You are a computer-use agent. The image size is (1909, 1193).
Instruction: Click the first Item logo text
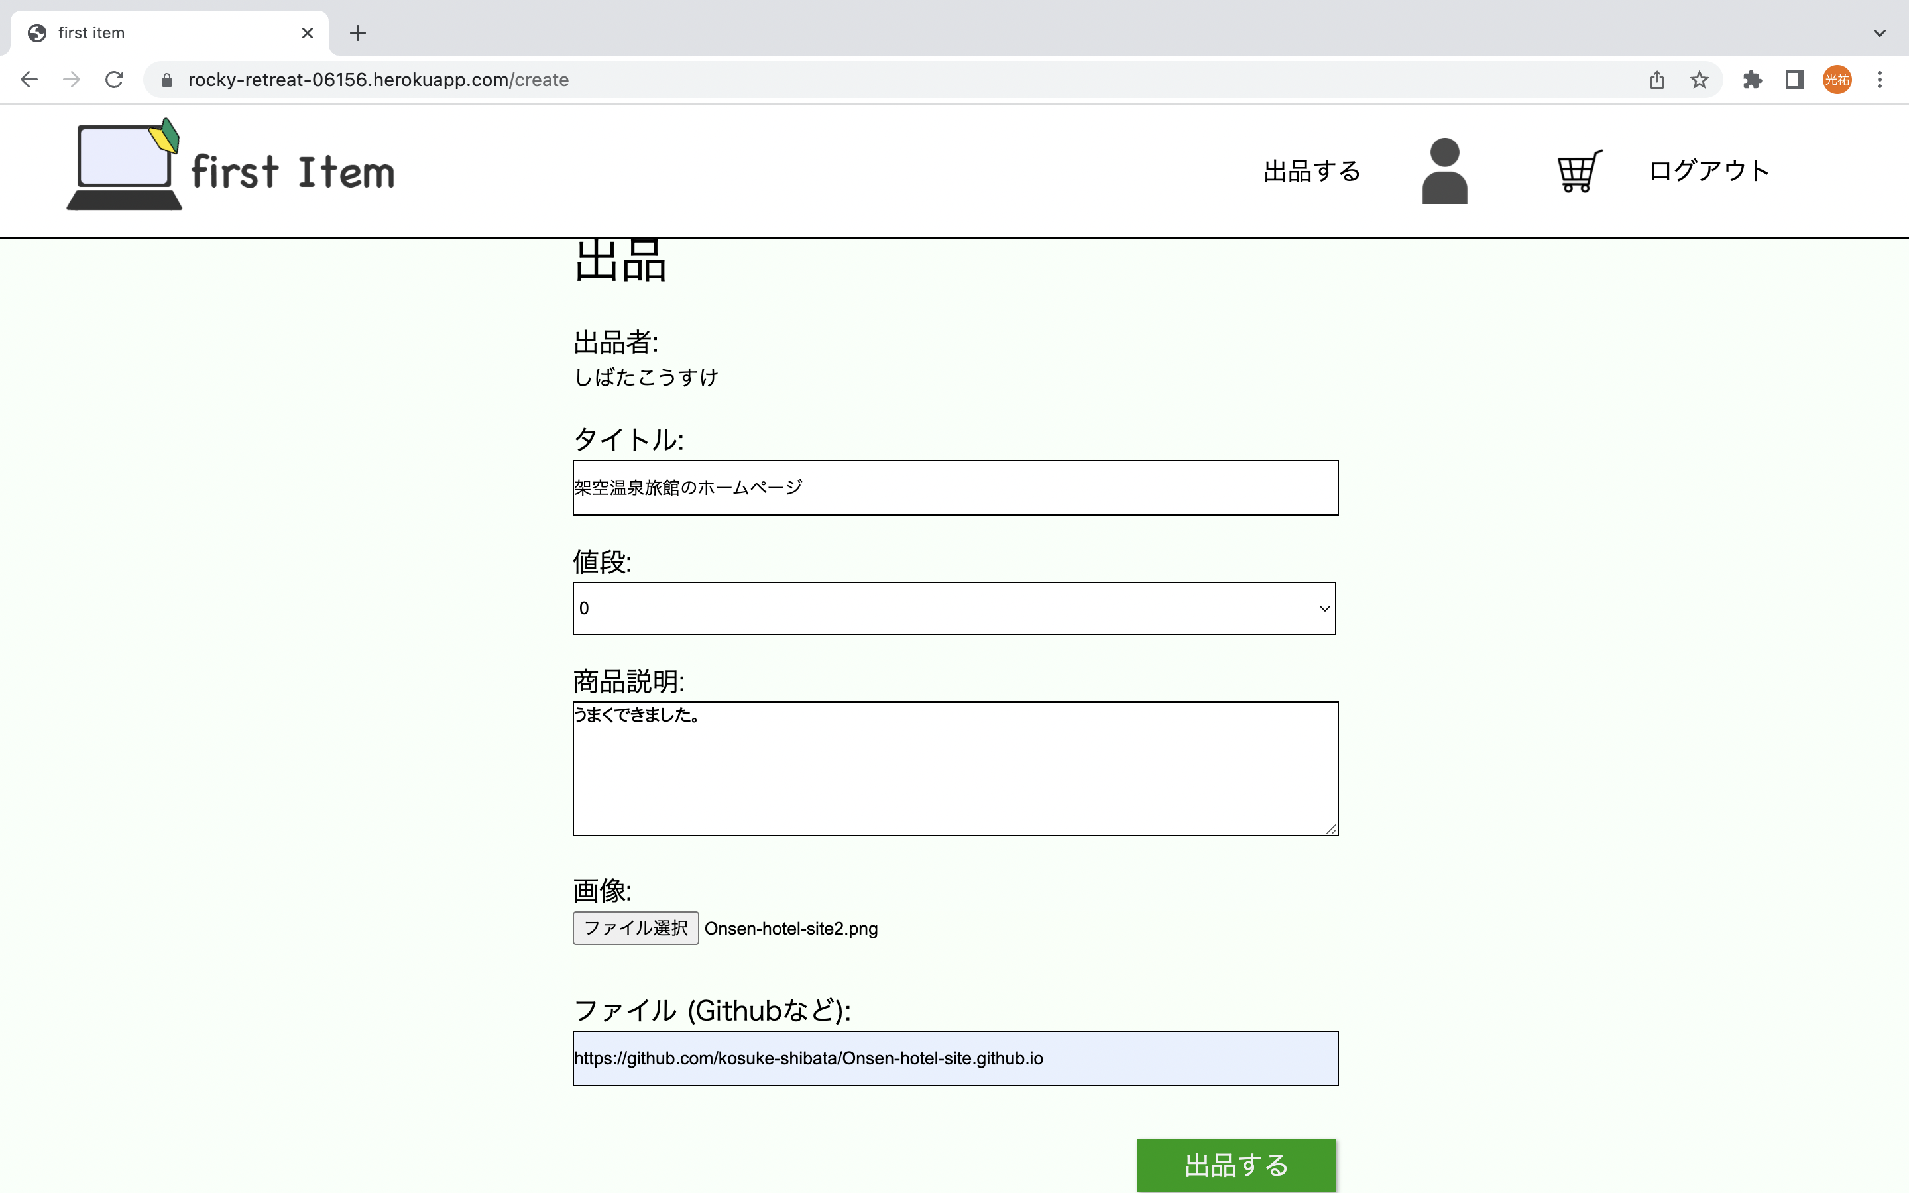click(293, 172)
